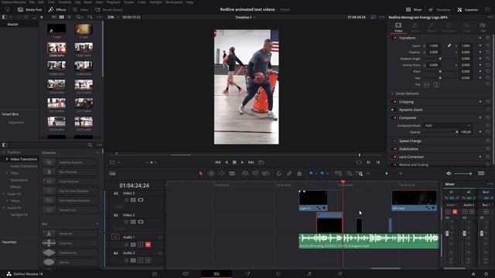
Task: Toggle the Inspector panel button
Action: 468,9
